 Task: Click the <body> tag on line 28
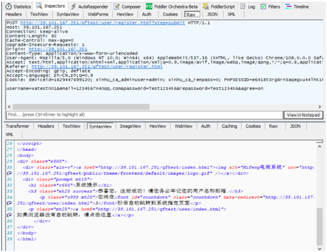click(x=26, y=156)
